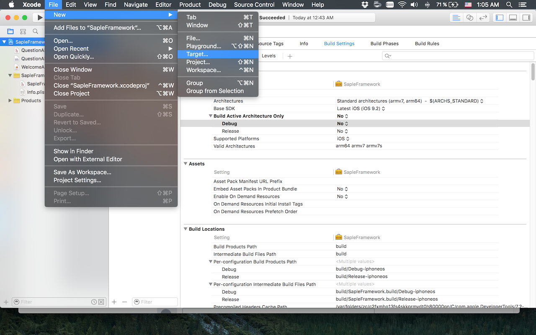536x335 pixels.
Task: Select the Build Settings tab
Action: [339, 44]
